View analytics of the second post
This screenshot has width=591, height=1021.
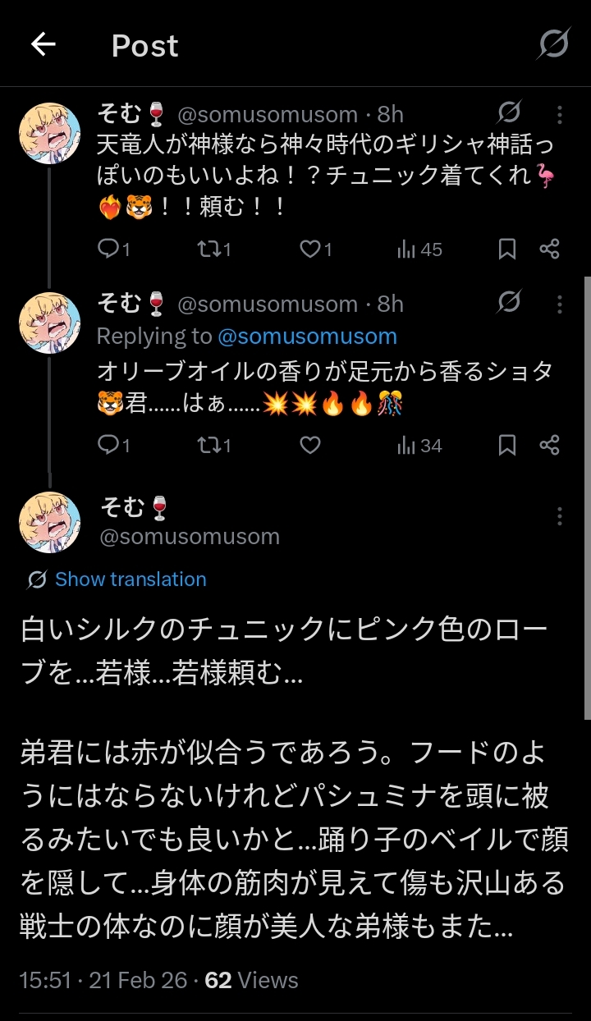click(x=419, y=445)
